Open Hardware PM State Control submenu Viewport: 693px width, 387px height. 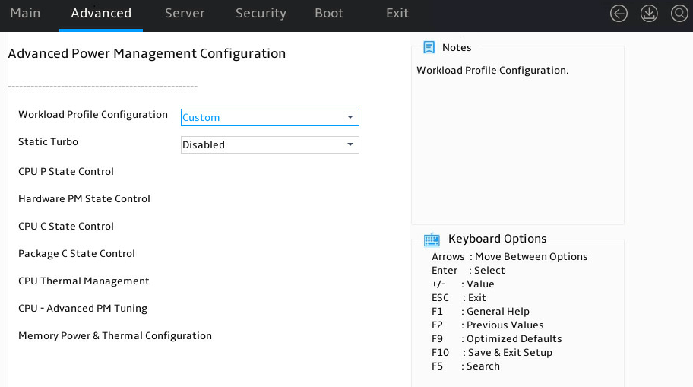point(84,199)
